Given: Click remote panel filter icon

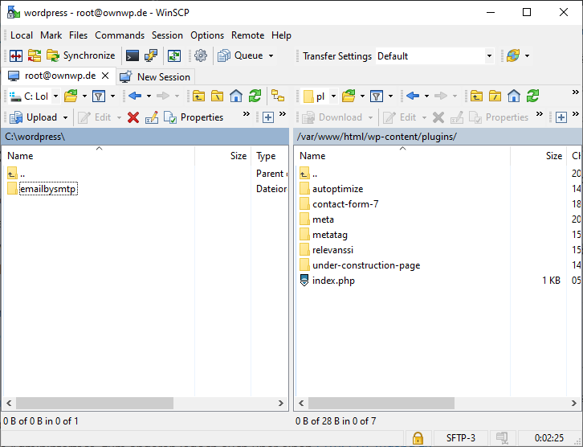Looking at the screenshot, I should click(377, 96).
